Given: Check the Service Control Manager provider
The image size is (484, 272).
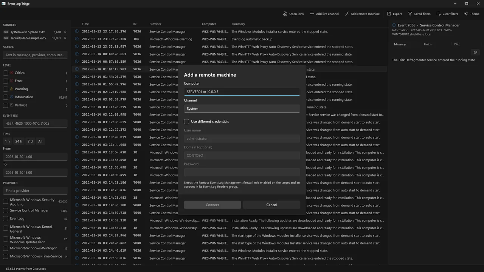Looking at the screenshot, I should [6, 210].
